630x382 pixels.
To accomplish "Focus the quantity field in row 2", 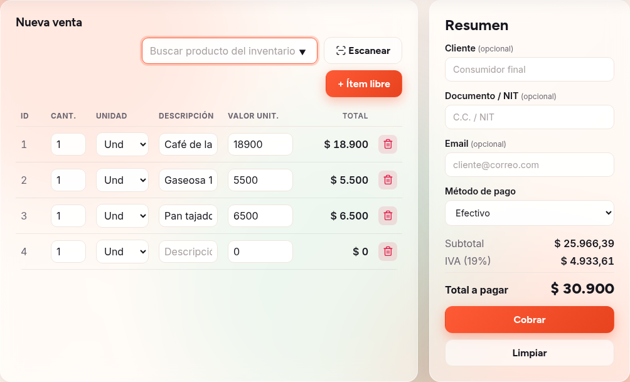I will tap(68, 180).
